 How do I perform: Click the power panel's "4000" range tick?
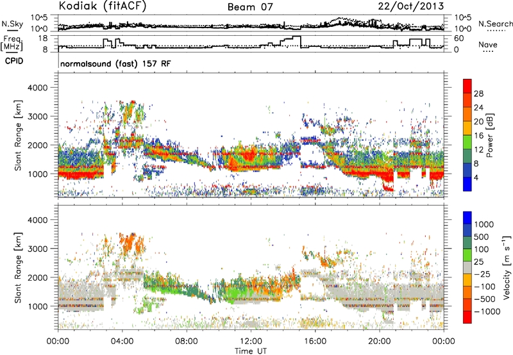[x=38, y=88]
